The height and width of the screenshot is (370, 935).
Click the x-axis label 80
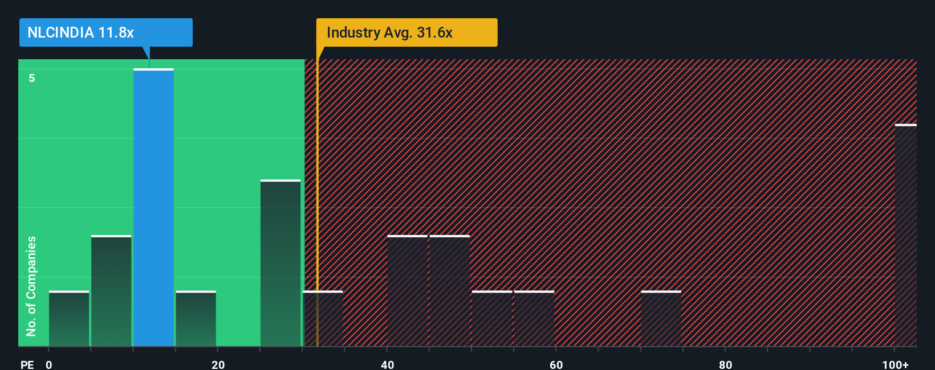(x=726, y=364)
